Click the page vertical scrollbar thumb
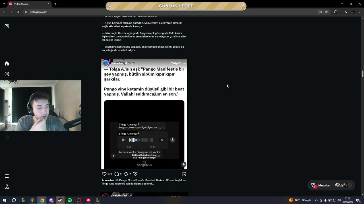The height and width of the screenshot is (204, 364). pos(363,73)
